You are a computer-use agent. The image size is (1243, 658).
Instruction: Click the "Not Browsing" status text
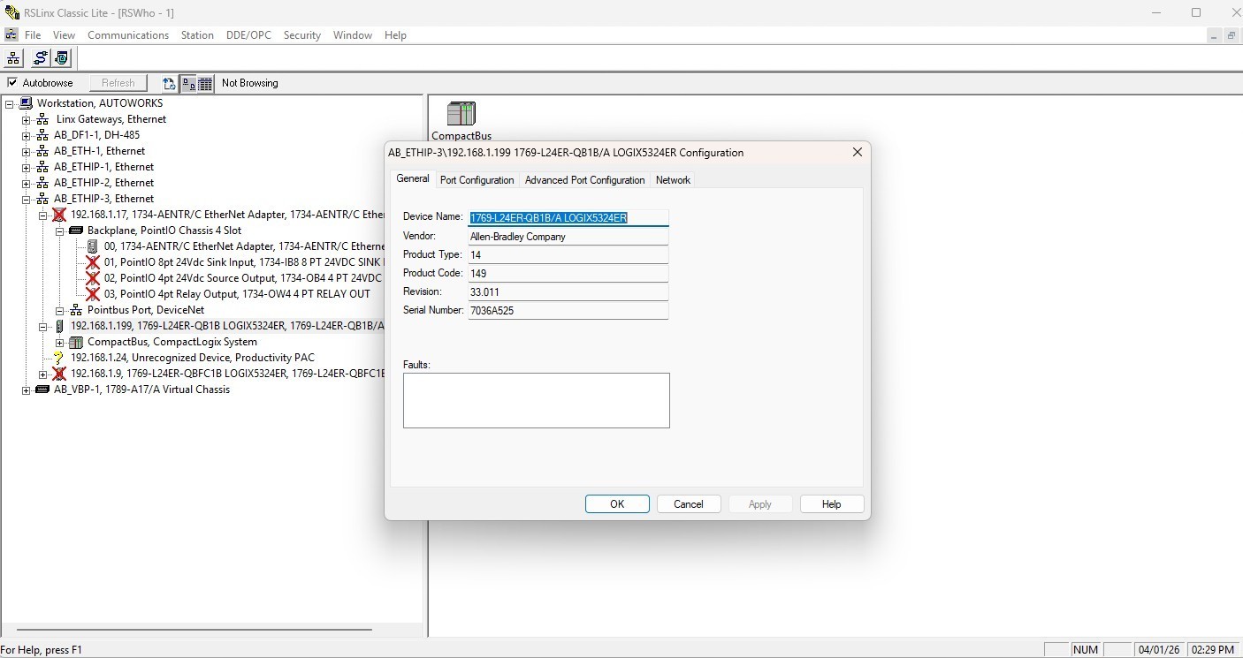point(250,83)
